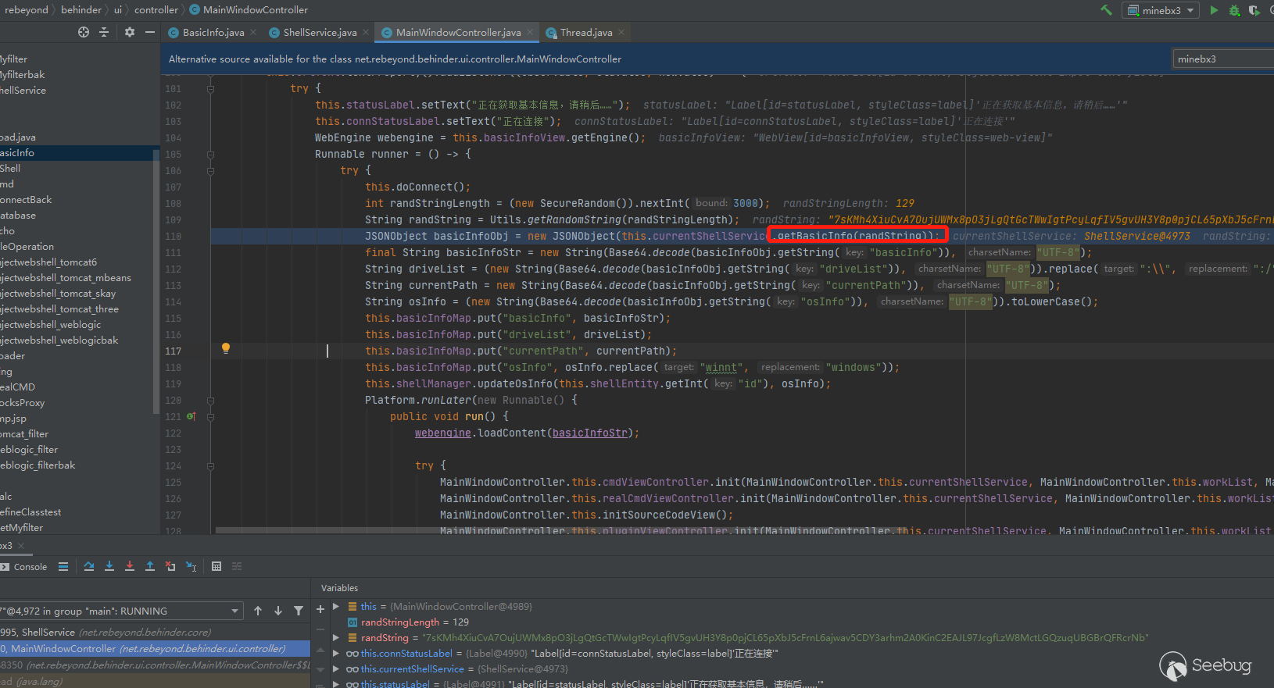Click the green Debug bug icon
The image size is (1274, 688).
[1234, 10]
